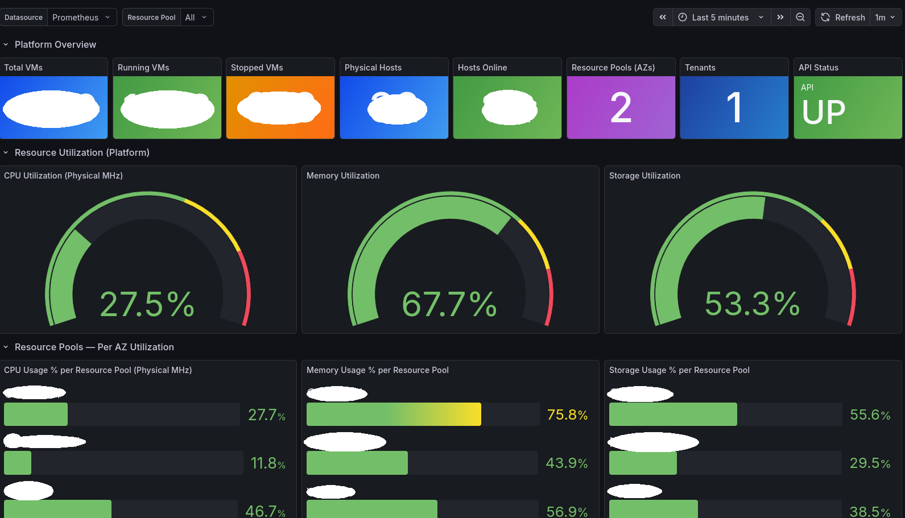
Task: Click the Memory Utilization panel title
Action: click(x=343, y=176)
